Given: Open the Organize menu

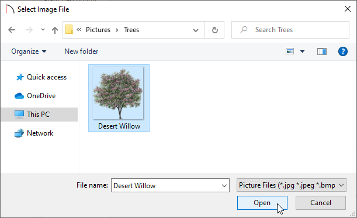Looking at the screenshot, I should point(29,51).
